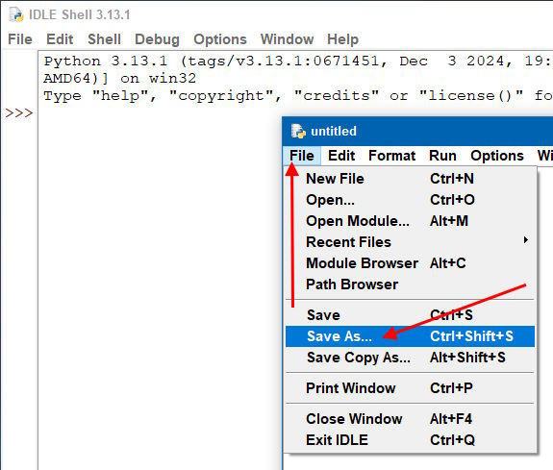Open Options menu in untitled editor window
553x470 pixels.
497,156
